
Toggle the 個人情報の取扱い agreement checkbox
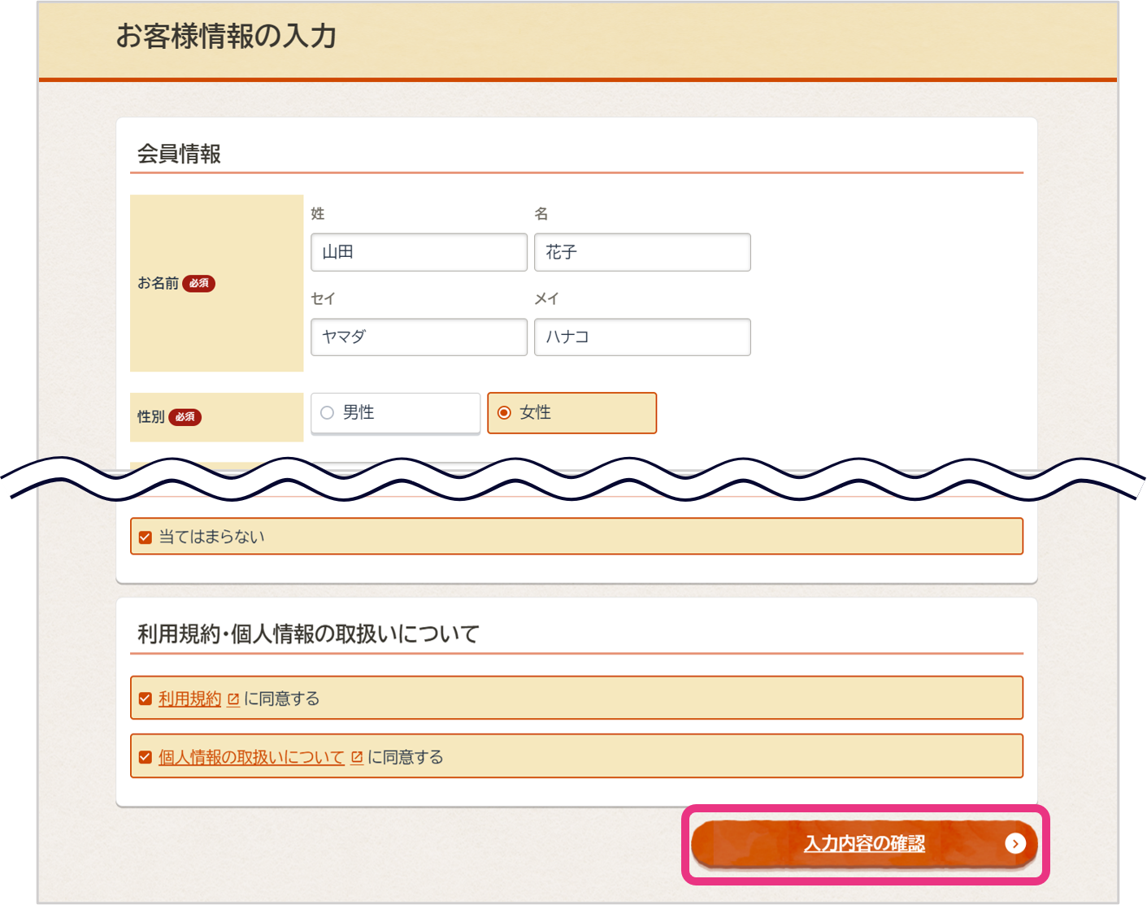[x=146, y=758]
